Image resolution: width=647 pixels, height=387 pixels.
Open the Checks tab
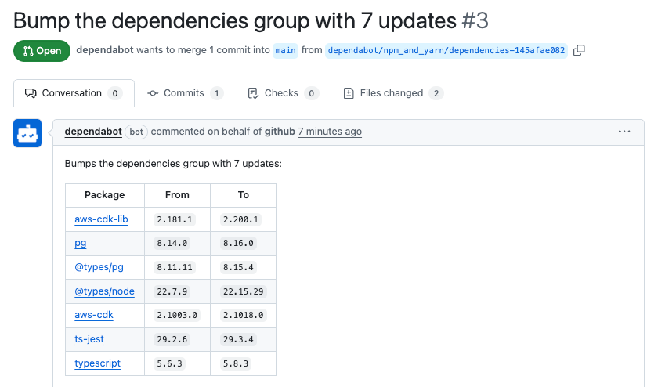pyautogui.click(x=283, y=93)
